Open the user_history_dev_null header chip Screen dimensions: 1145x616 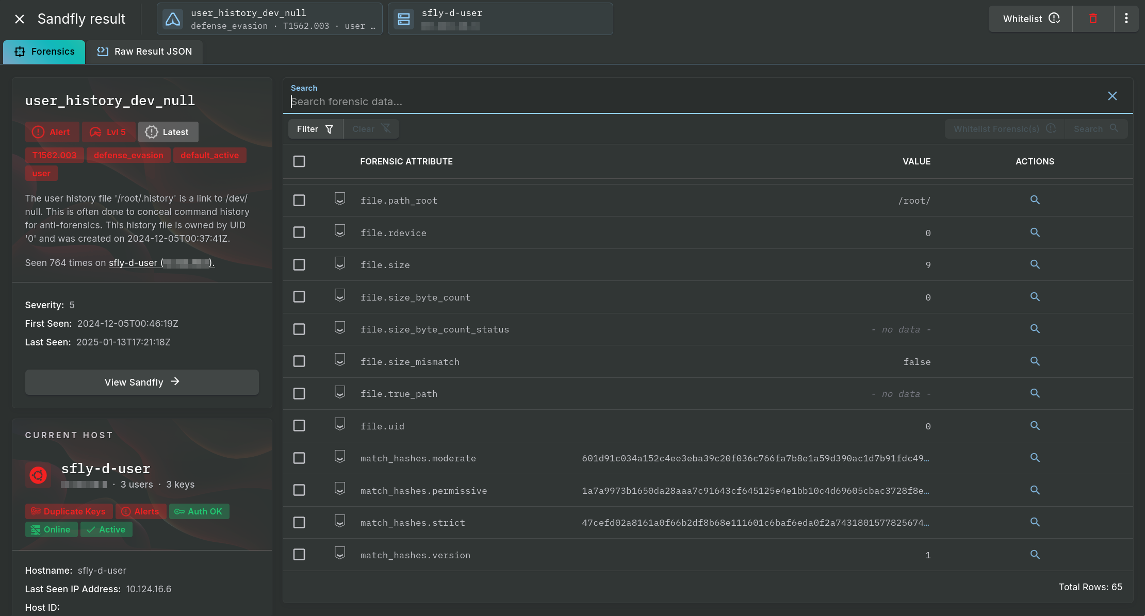pos(269,19)
